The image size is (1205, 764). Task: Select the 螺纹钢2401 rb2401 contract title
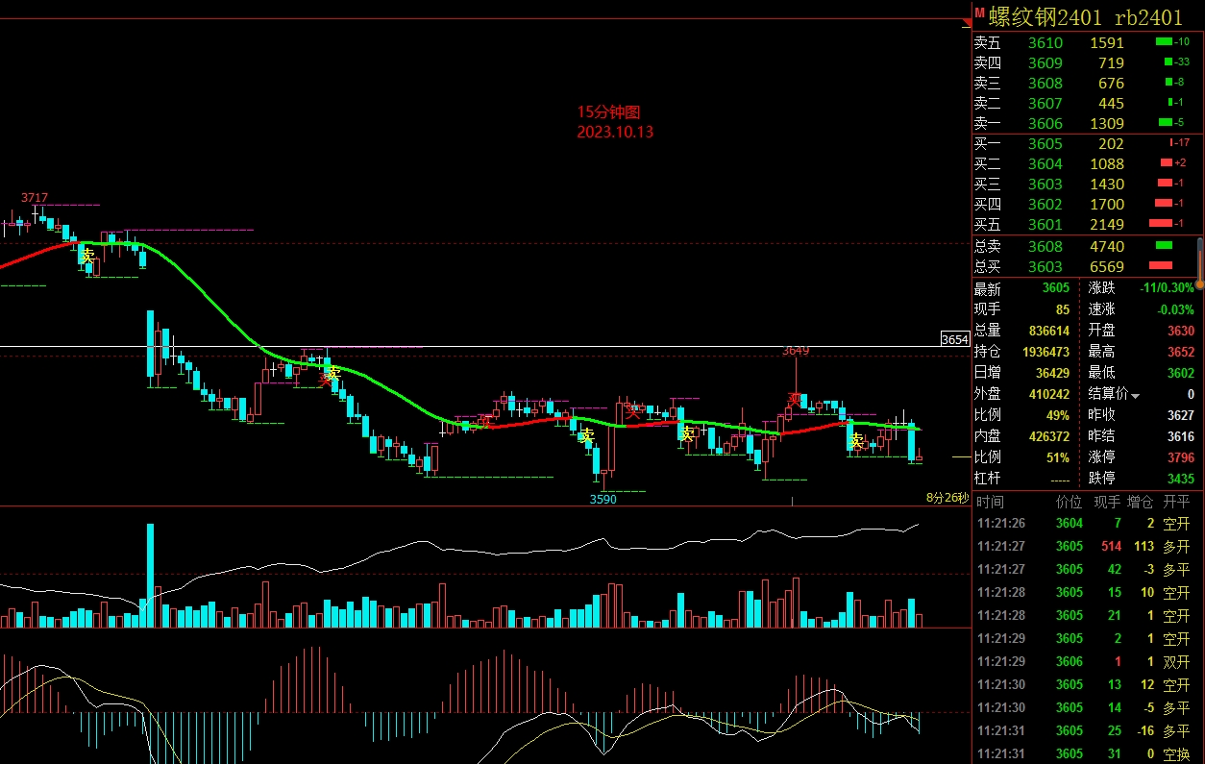(1086, 16)
